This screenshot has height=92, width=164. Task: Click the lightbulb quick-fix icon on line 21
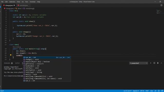pos(11,55)
